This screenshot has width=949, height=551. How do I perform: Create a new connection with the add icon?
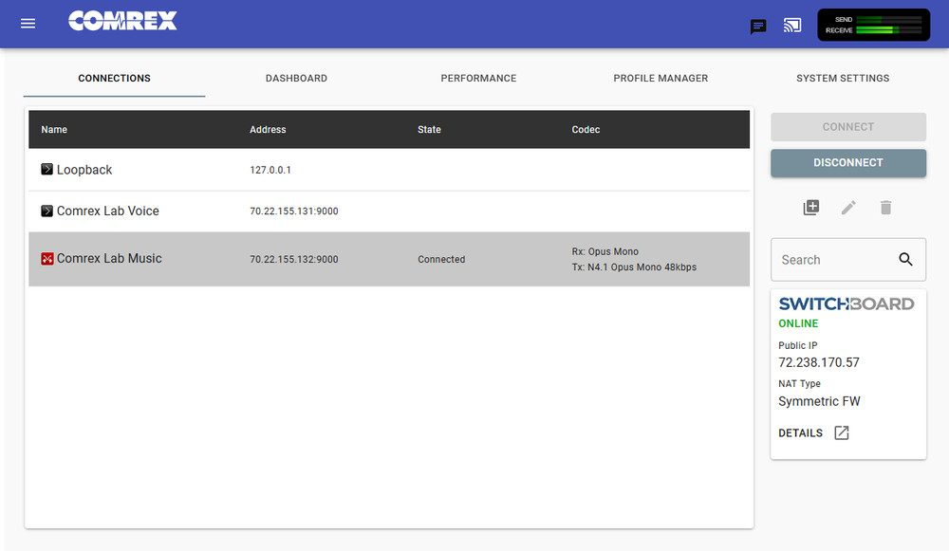coord(810,207)
